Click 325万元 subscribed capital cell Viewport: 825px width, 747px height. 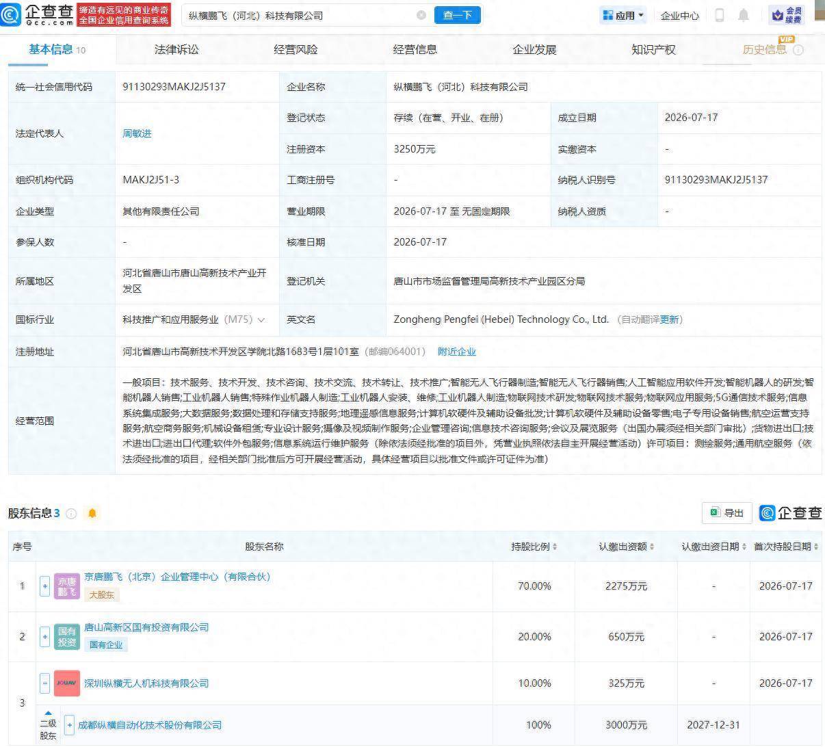coord(626,683)
